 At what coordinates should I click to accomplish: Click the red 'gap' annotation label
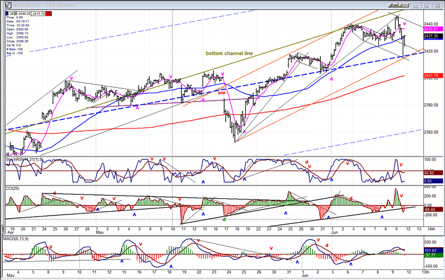pyautogui.click(x=221, y=93)
